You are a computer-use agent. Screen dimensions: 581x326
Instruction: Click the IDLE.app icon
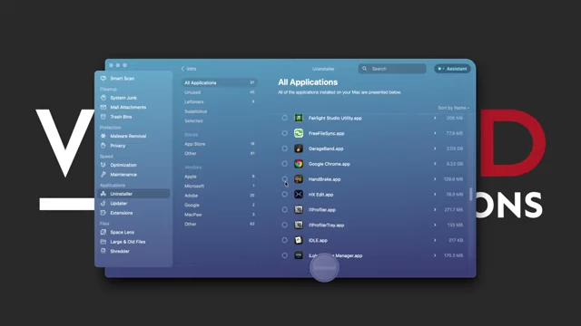(299, 240)
